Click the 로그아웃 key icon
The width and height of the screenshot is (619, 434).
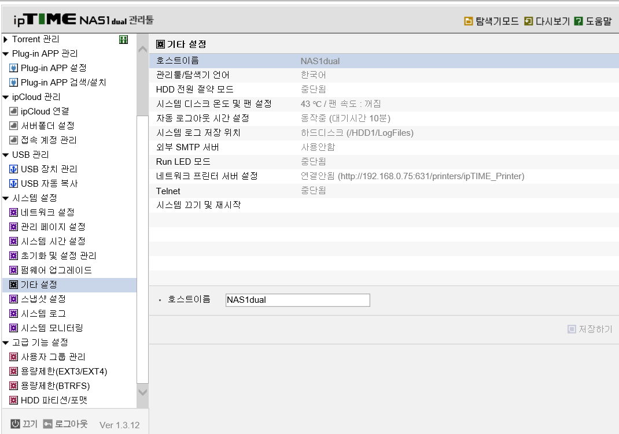click(48, 424)
